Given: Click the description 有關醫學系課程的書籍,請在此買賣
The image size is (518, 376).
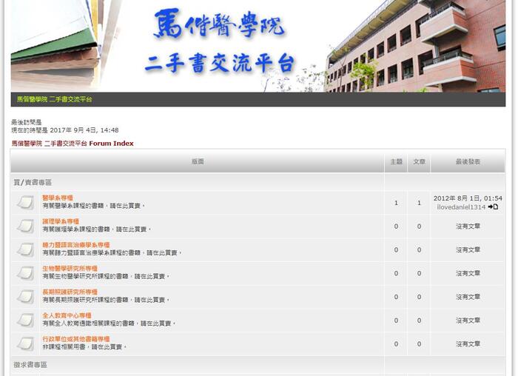Looking at the screenshot, I should click(93, 206).
